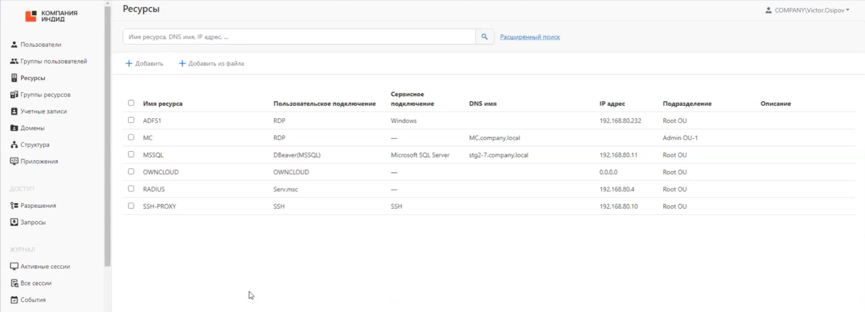Check the MC row checkbox
Viewport: 865px width, 312px height.
coord(131,137)
